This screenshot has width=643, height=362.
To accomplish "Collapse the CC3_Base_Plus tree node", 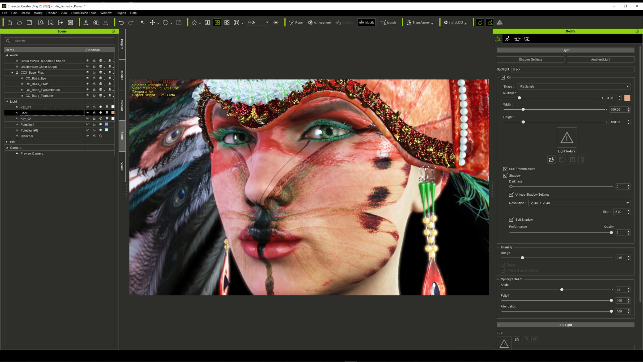I will tap(12, 73).
